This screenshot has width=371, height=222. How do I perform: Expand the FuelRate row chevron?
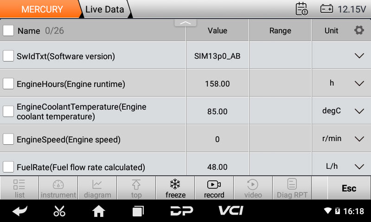click(x=359, y=166)
